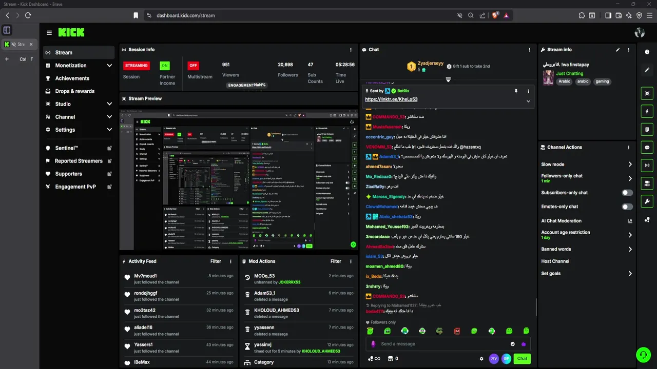The height and width of the screenshot is (369, 657).
Task: Expand Set goals options
Action: pos(630,274)
